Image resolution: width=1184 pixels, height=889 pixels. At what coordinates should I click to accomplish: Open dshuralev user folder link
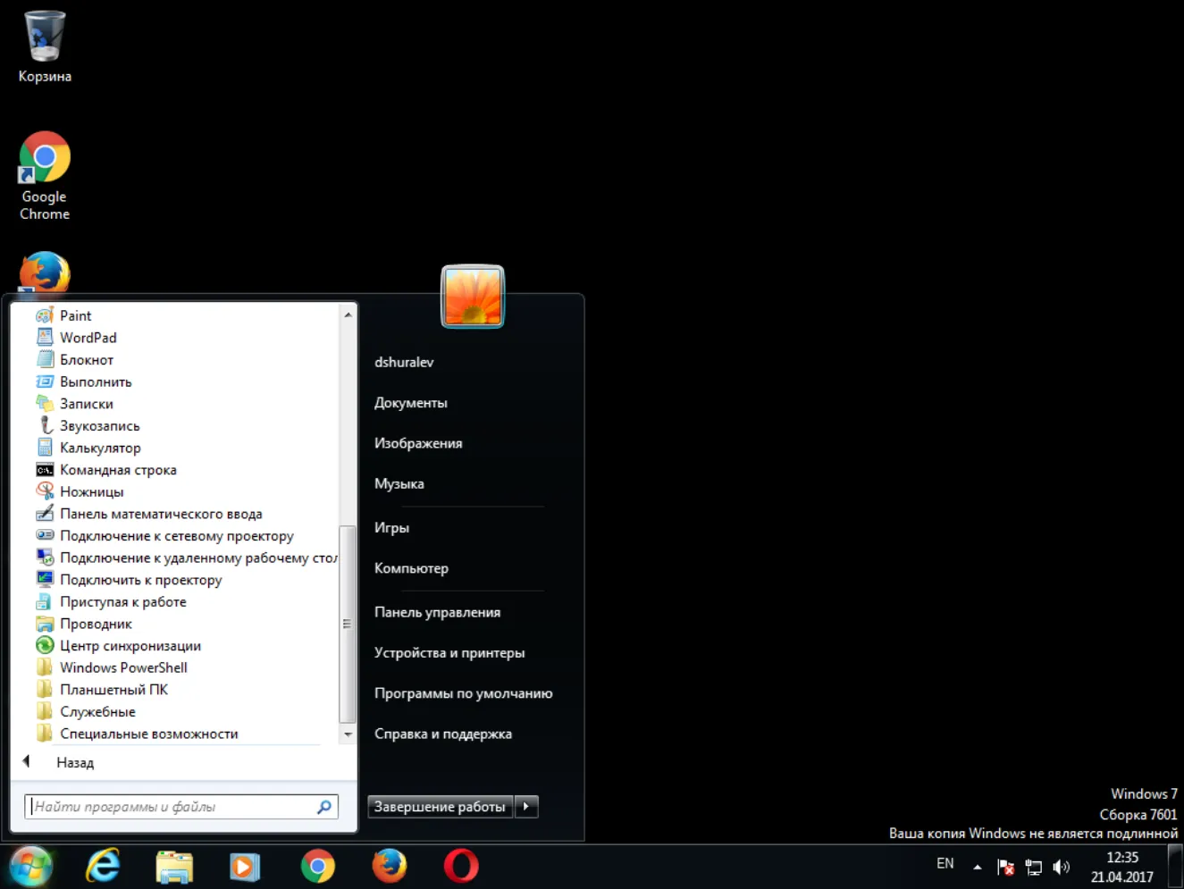coord(404,362)
